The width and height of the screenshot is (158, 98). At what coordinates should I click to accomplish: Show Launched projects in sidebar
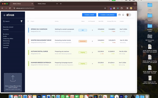coord(6,43)
